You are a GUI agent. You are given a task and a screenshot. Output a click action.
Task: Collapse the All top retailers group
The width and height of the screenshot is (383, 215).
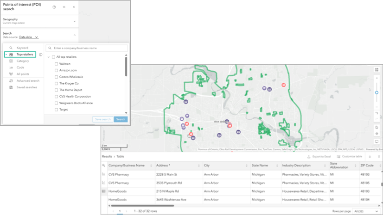click(x=49, y=57)
